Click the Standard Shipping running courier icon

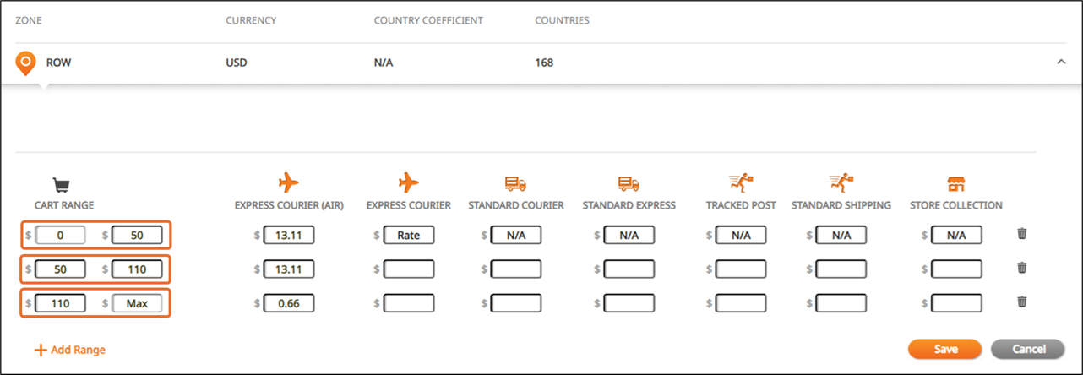pyautogui.click(x=841, y=182)
